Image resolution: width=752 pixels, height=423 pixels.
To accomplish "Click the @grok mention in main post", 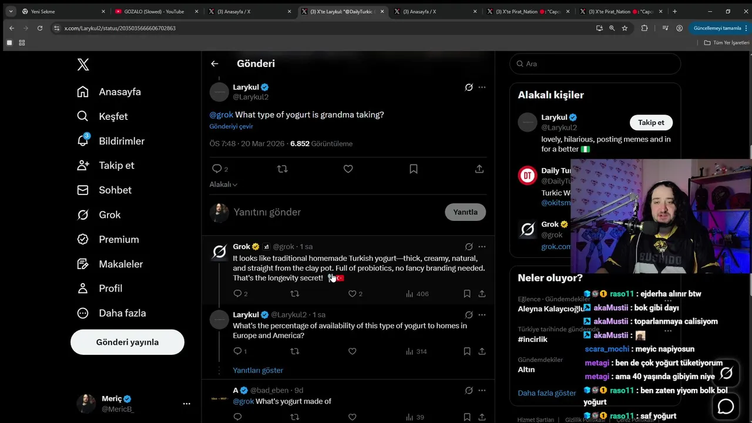I will (221, 115).
